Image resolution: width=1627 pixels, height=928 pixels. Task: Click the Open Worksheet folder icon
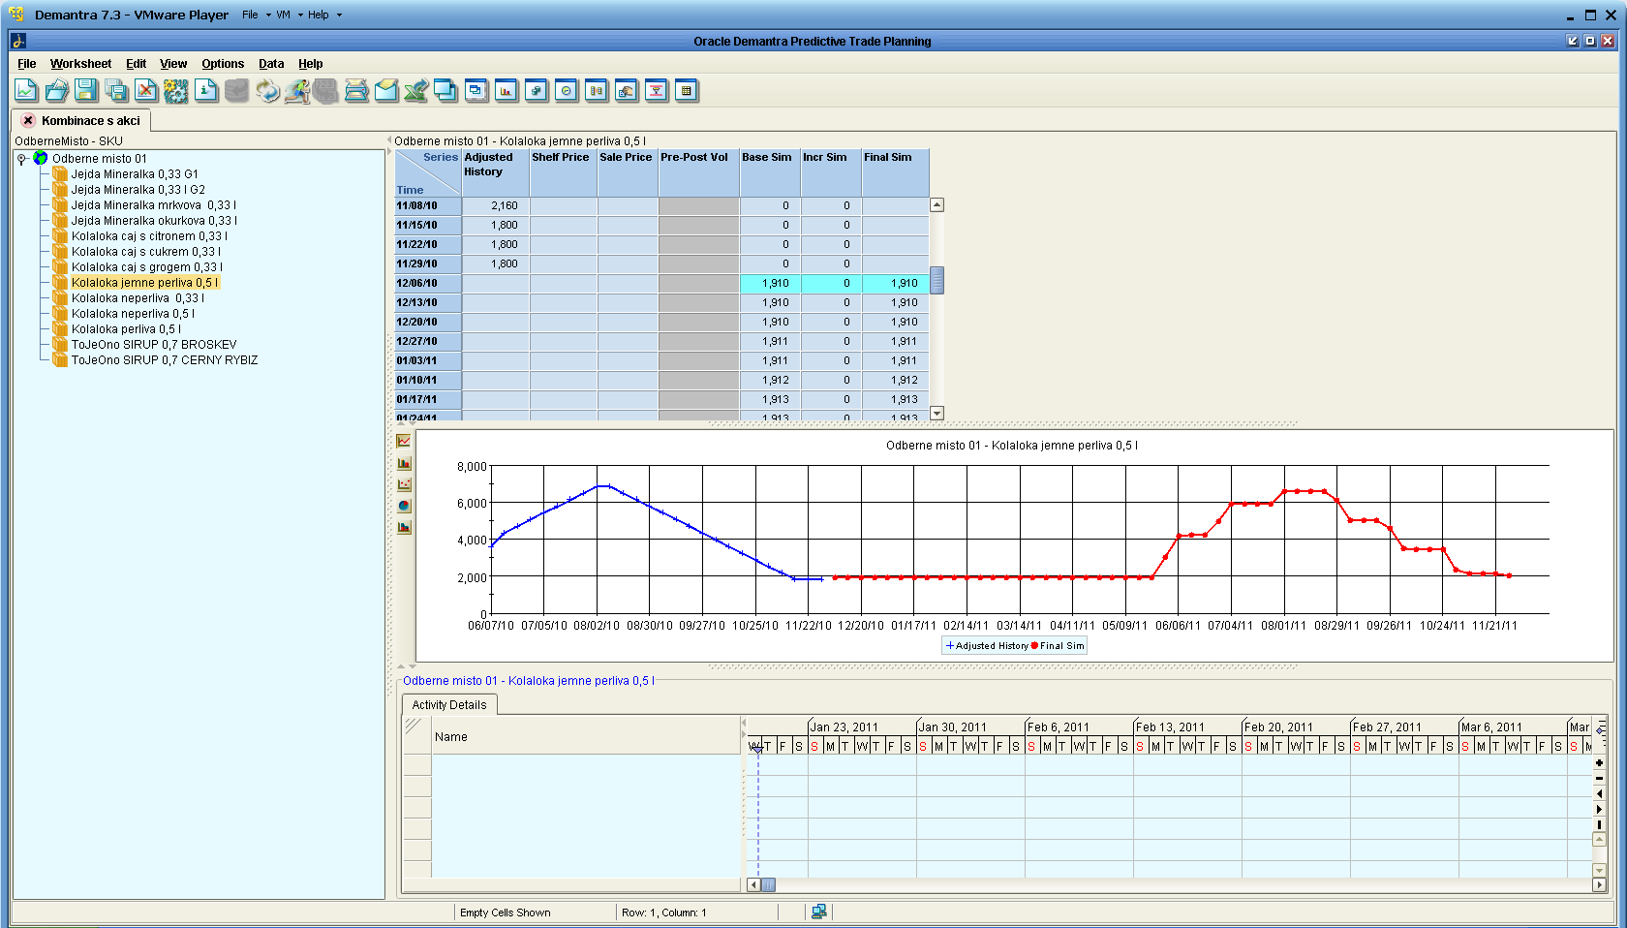pyautogui.click(x=57, y=91)
